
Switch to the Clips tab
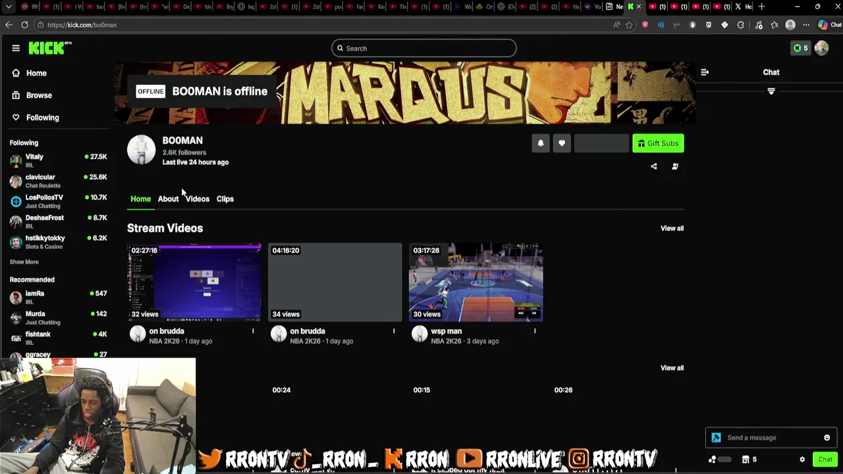click(225, 199)
